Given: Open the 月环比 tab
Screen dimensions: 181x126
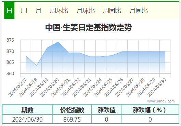Looking at the screenshot, I should [86, 11].
